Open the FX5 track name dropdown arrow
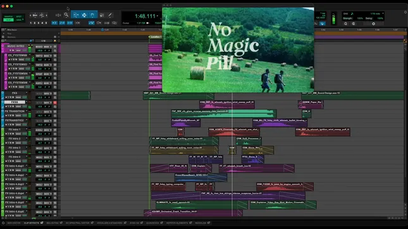Viewport: 408px width, 229px height. [27, 93]
